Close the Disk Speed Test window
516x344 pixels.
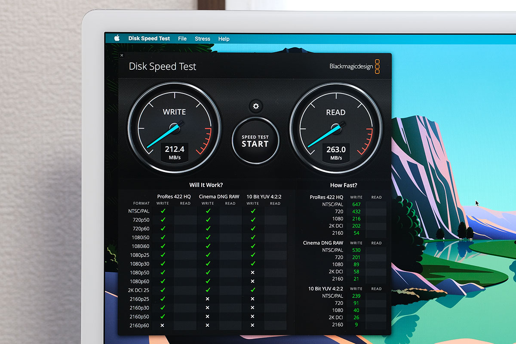[x=122, y=55]
